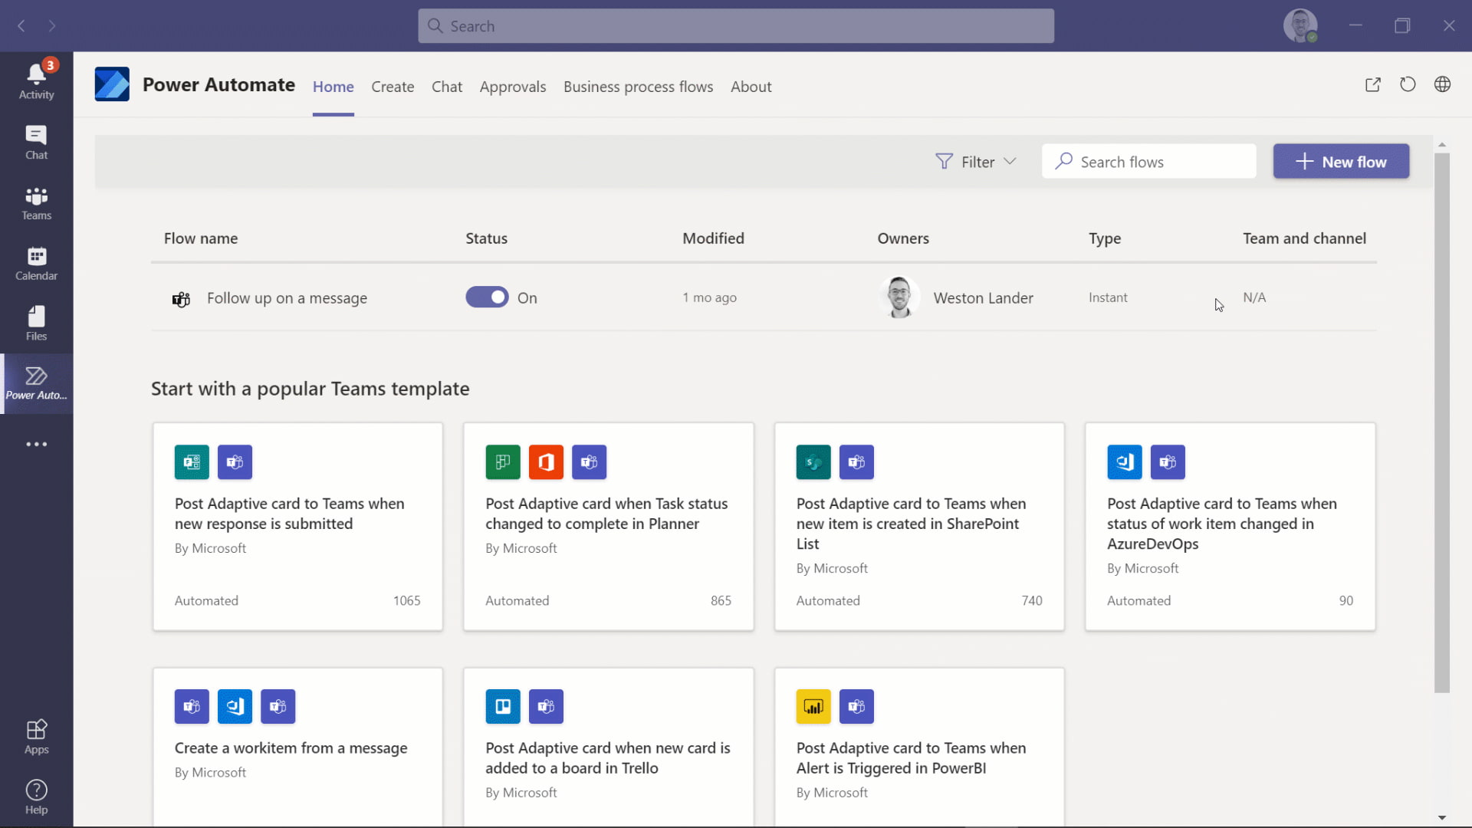
Task: Click the globe language icon
Action: click(1444, 85)
